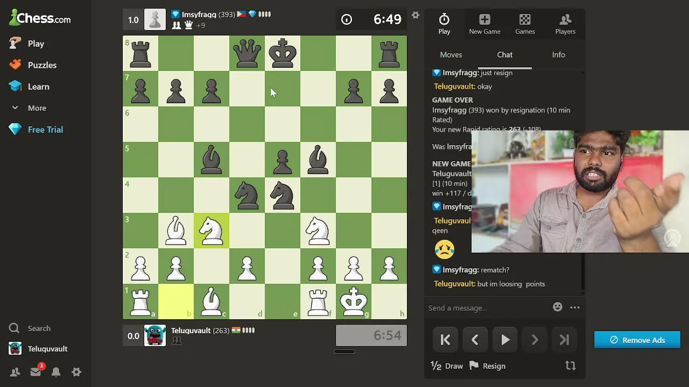Open the emoji picker in chat
The image size is (689, 387).
[558, 307]
